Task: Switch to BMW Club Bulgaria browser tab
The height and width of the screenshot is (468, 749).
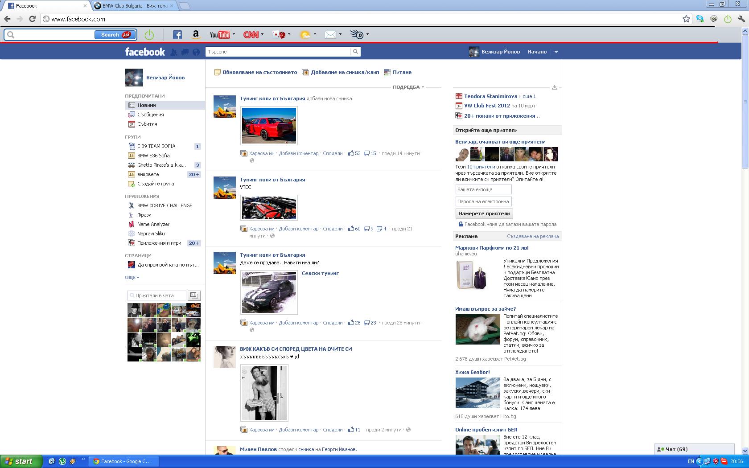Action: pos(135,6)
